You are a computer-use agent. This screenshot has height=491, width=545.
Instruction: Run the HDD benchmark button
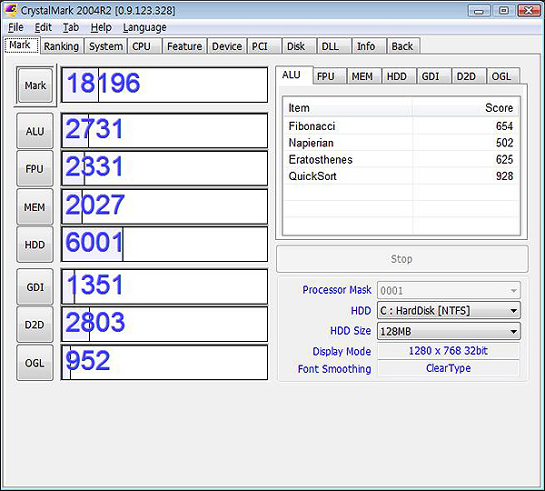coord(35,245)
